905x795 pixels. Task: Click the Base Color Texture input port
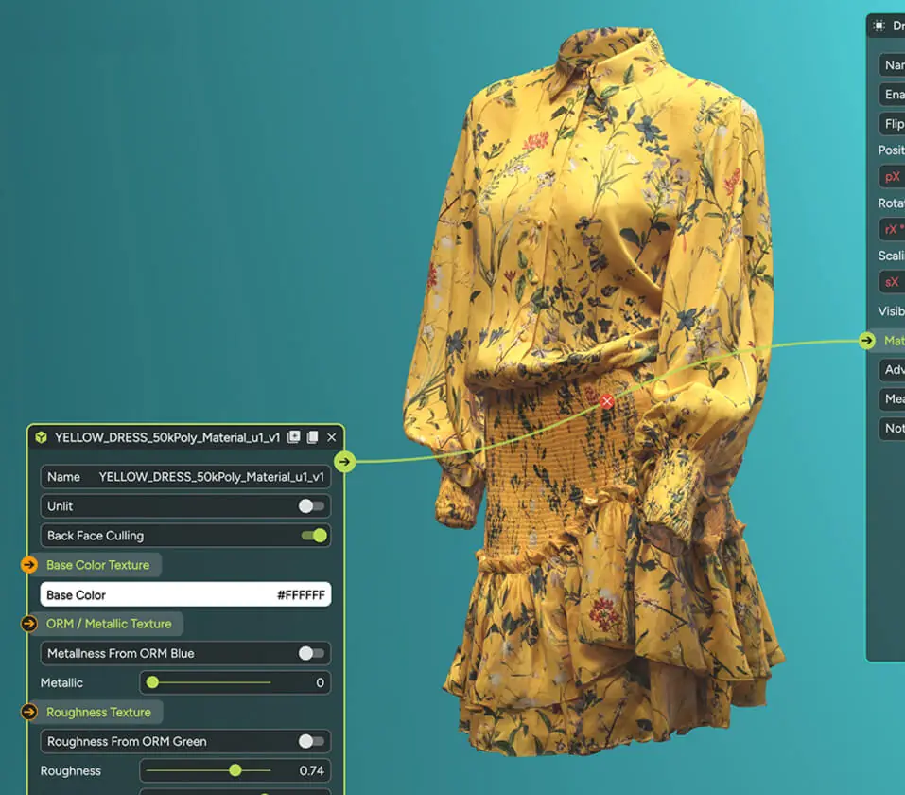(x=29, y=565)
